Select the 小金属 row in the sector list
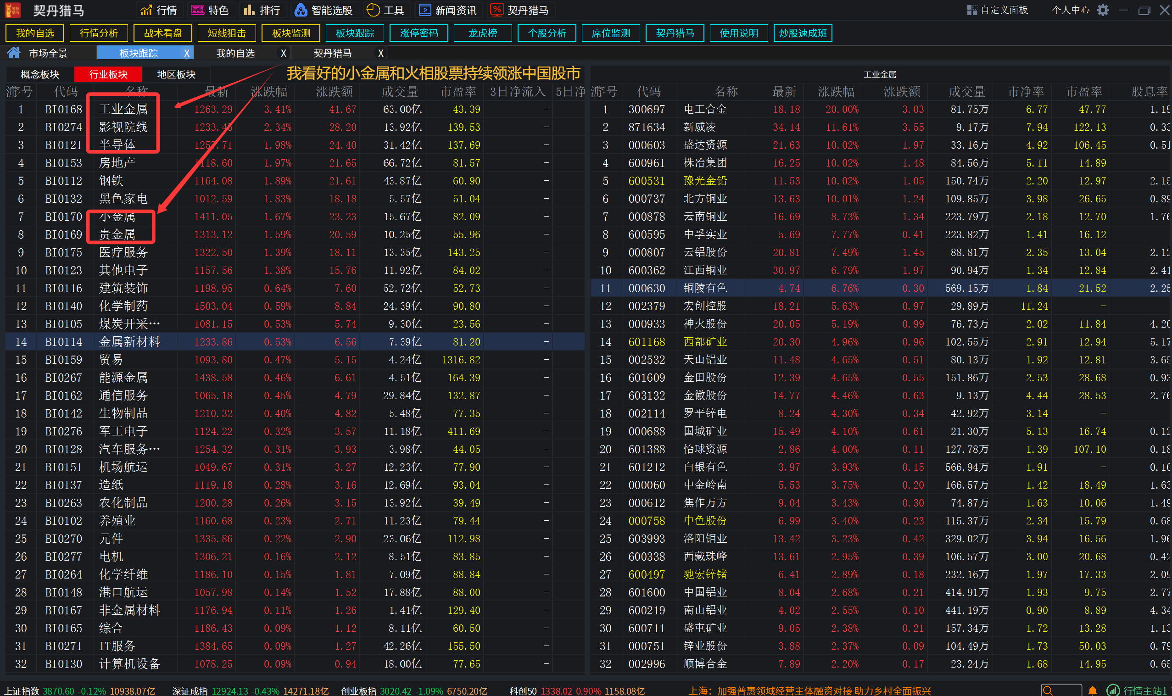This screenshot has height=696, width=1172. pos(117,217)
